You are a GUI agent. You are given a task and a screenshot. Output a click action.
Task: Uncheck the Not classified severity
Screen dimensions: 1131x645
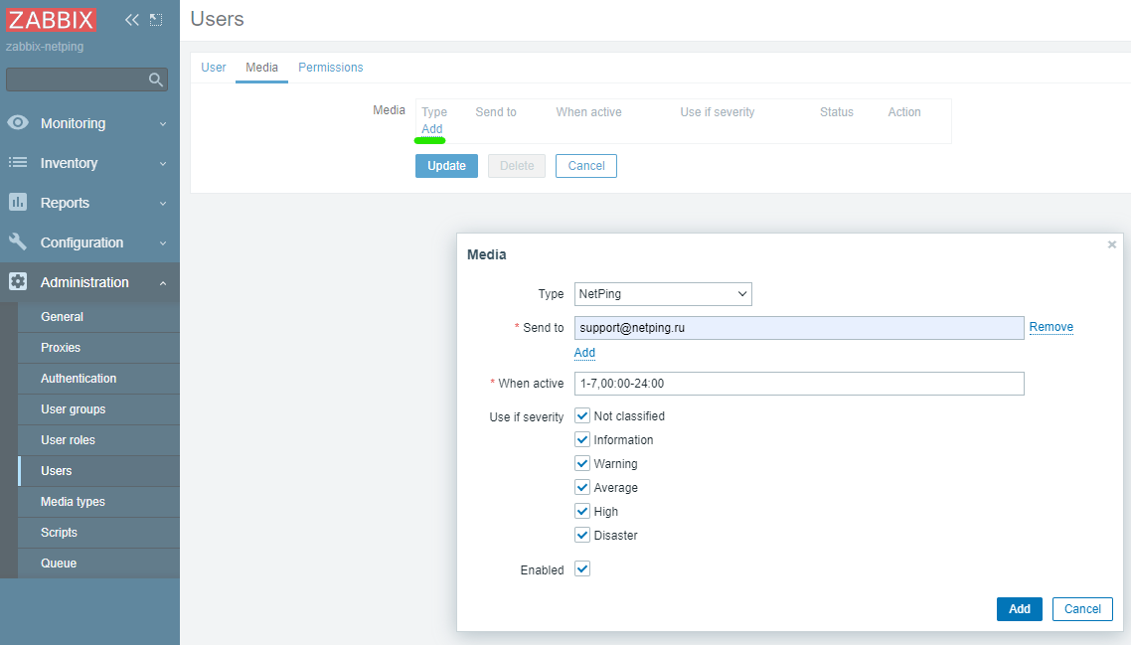coord(582,416)
